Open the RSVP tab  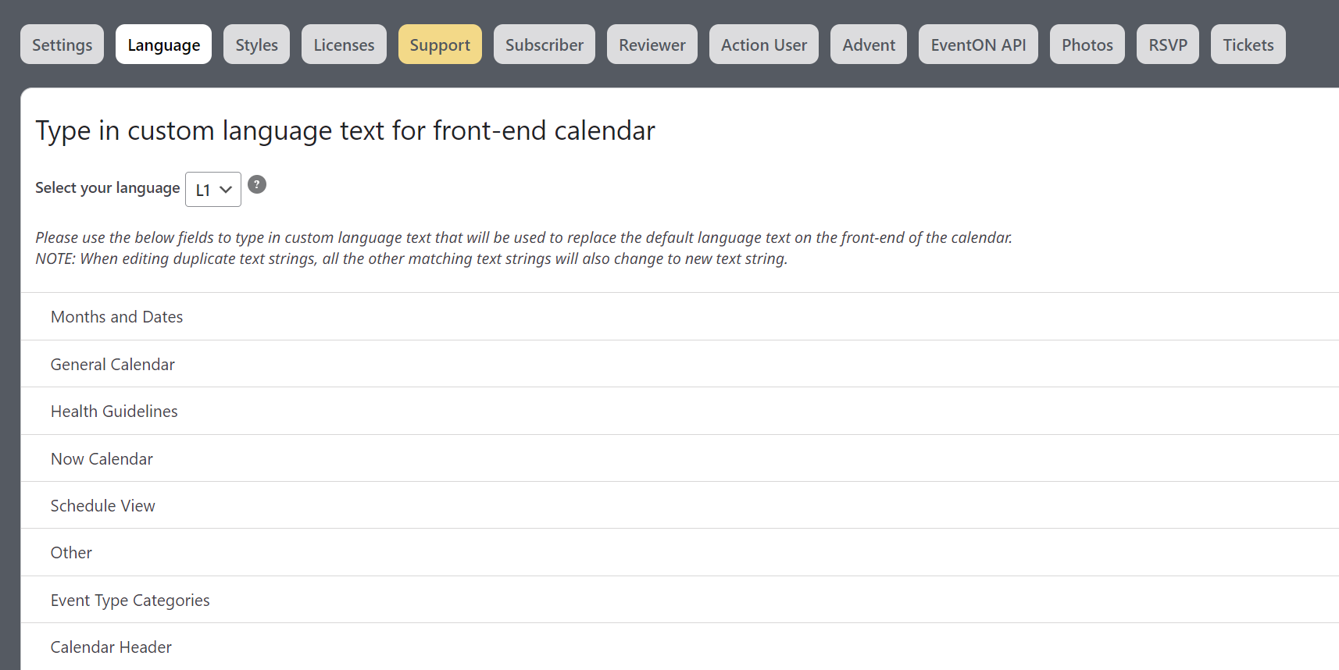[x=1168, y=45]
